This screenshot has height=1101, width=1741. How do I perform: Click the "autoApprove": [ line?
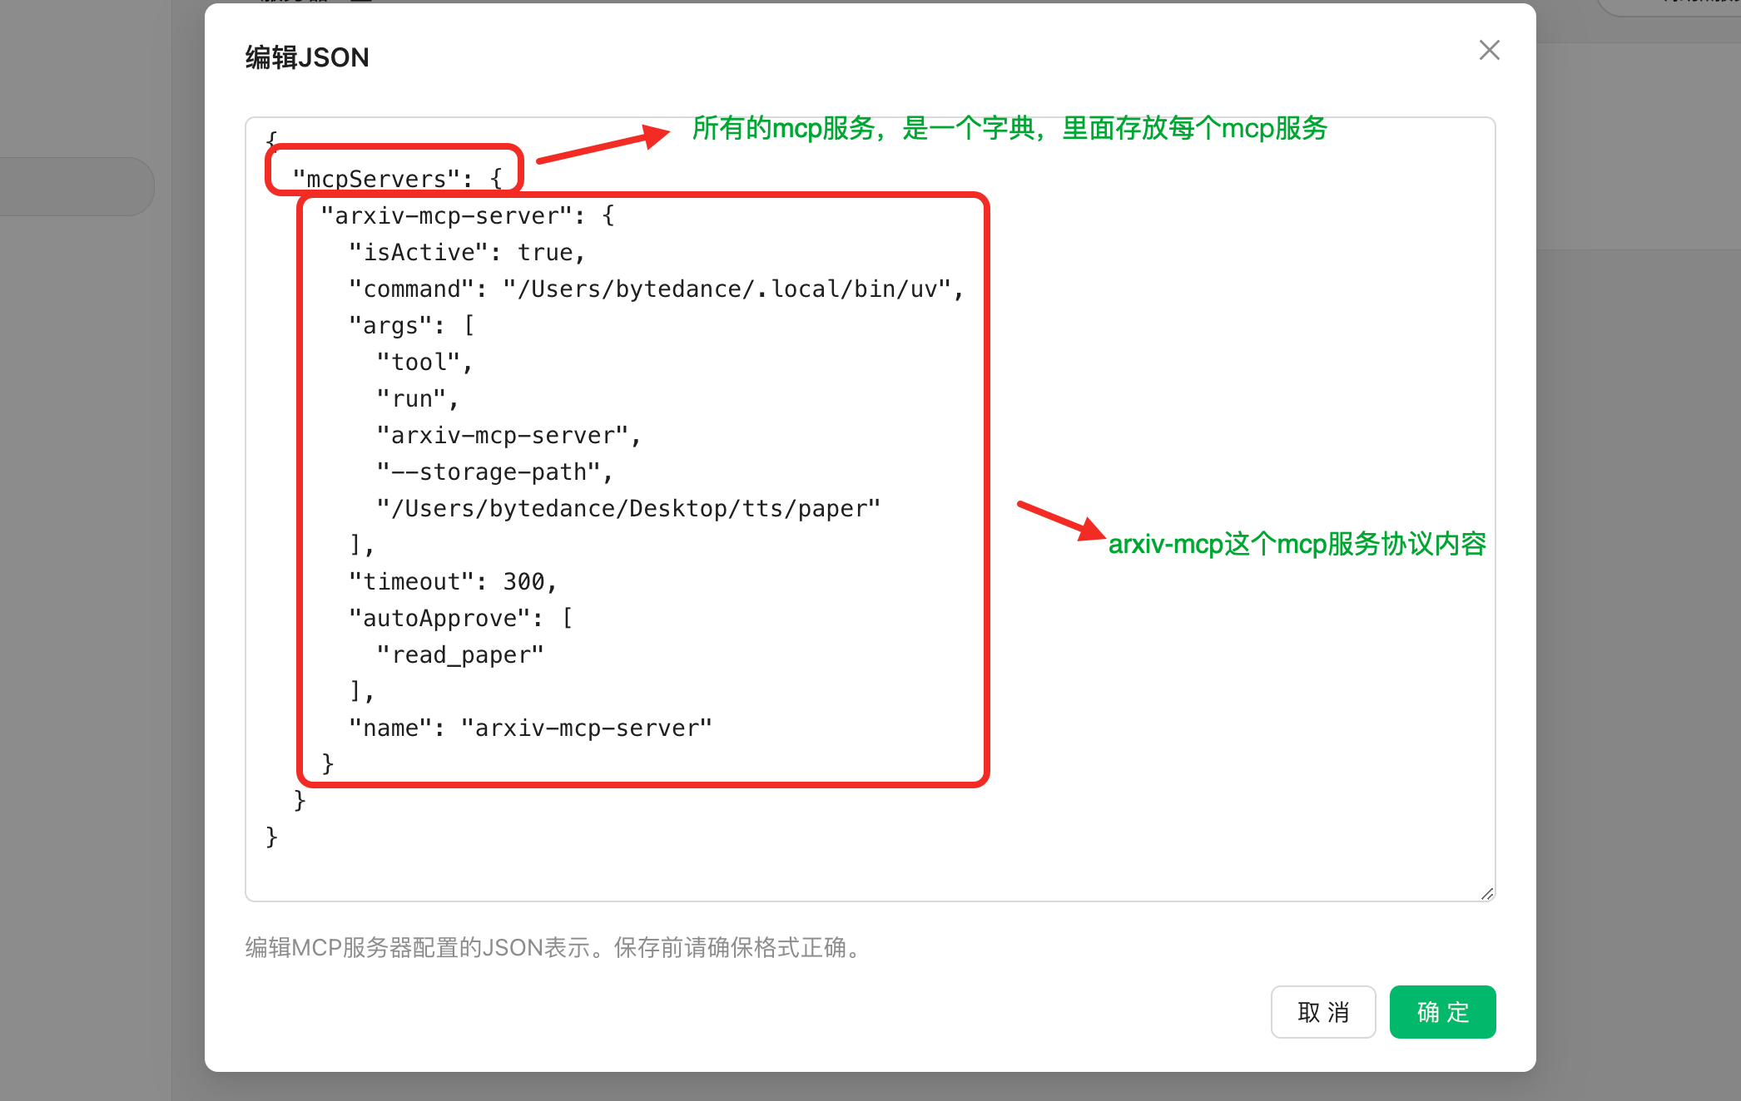coord(460,618)
